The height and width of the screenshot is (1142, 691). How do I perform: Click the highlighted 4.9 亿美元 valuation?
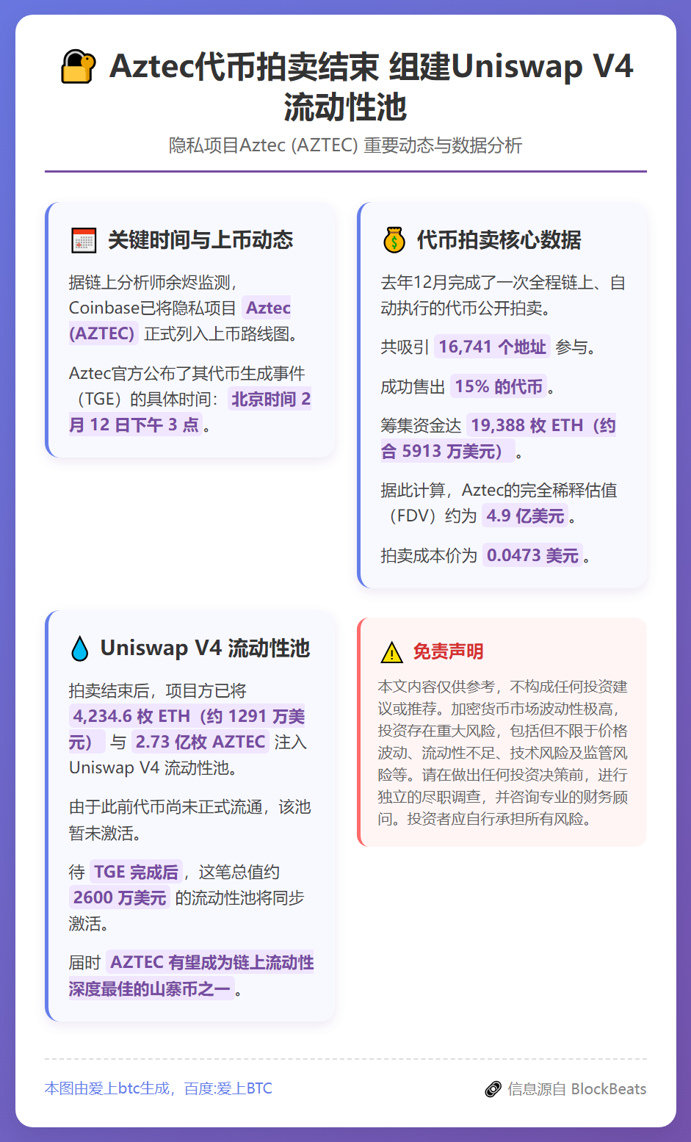point(525,516)
